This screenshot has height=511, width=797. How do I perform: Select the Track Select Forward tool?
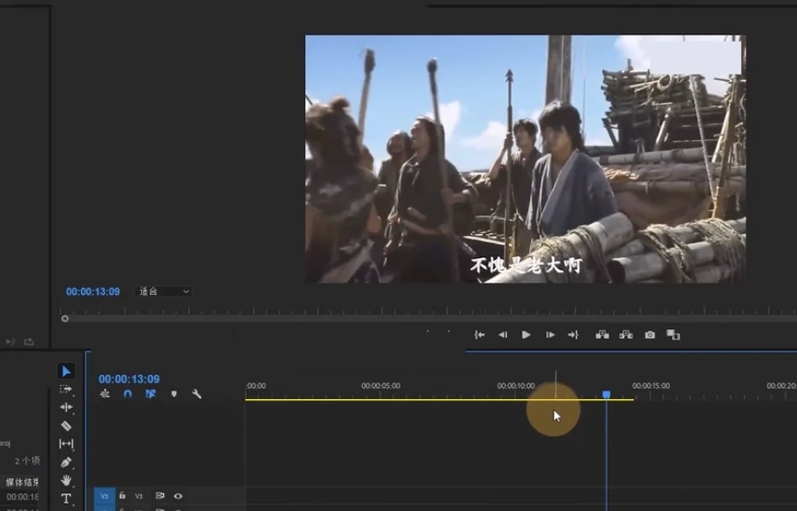[65, 389]
